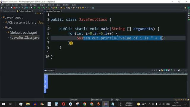Click the red Terminate icon in main toolbar
Viewport: 190px width, 107px height.
[14, 8]
